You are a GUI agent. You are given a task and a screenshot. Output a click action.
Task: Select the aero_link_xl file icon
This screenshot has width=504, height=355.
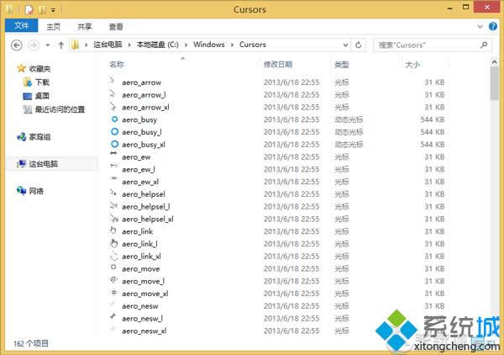pos(114,257)
